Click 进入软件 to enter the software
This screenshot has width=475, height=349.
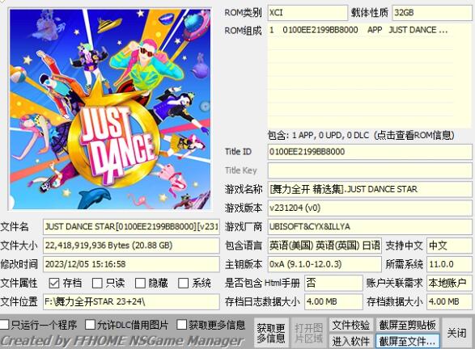click(x=351, y=341)
